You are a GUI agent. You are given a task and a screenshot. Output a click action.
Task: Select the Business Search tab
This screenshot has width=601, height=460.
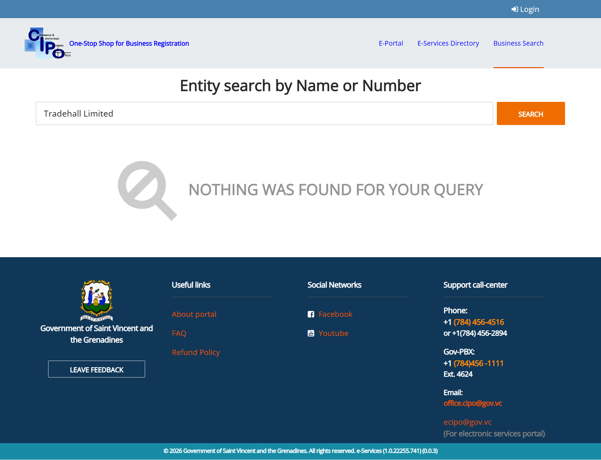(x=518, y=43)
